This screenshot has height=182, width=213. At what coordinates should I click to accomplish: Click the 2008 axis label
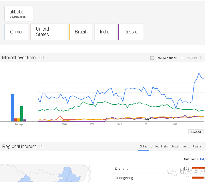click(64, 124)
